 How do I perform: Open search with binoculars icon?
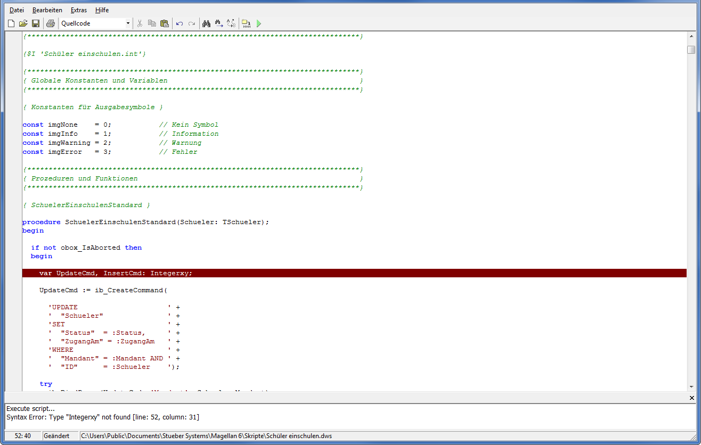pyautogui.click(x=207, y=23)
